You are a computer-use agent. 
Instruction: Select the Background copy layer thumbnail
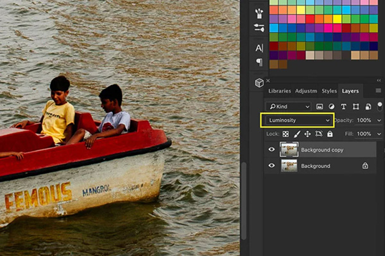[289, 150]
